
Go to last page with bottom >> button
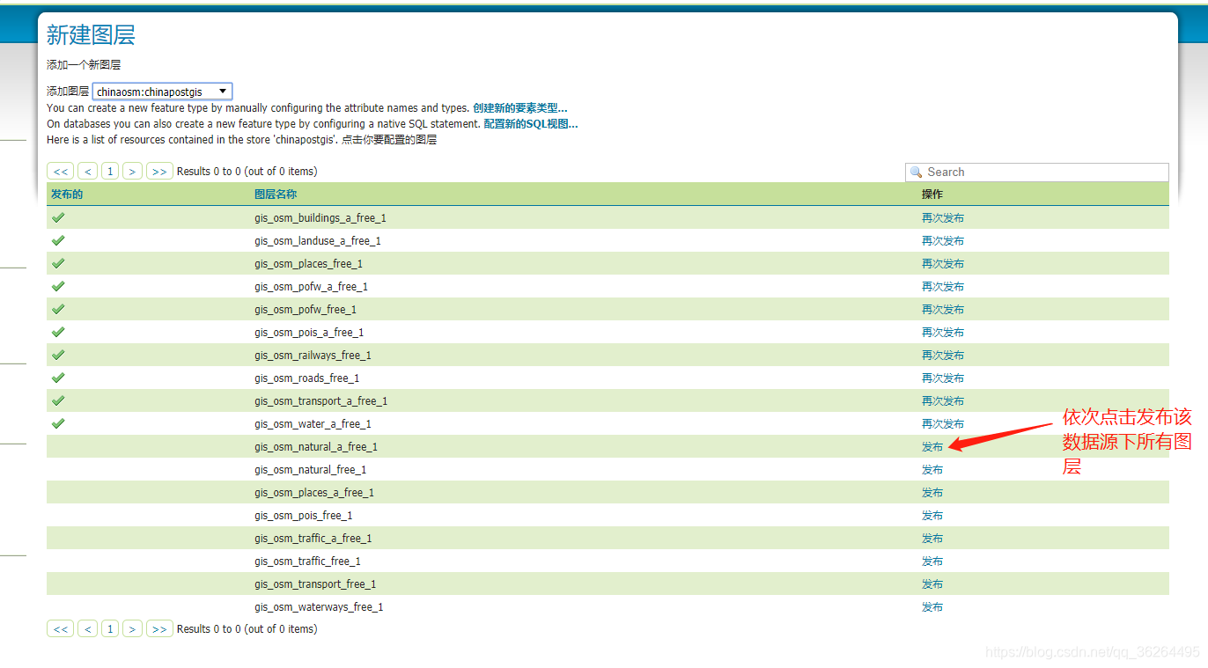pyautogui.click(x=159, y=629)
